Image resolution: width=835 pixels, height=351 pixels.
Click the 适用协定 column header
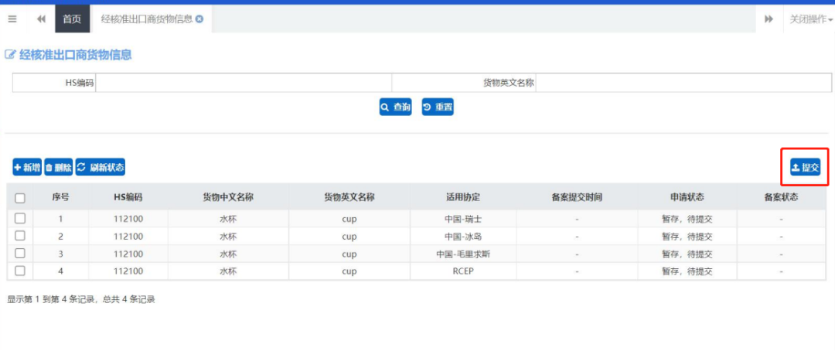point(463,197)
